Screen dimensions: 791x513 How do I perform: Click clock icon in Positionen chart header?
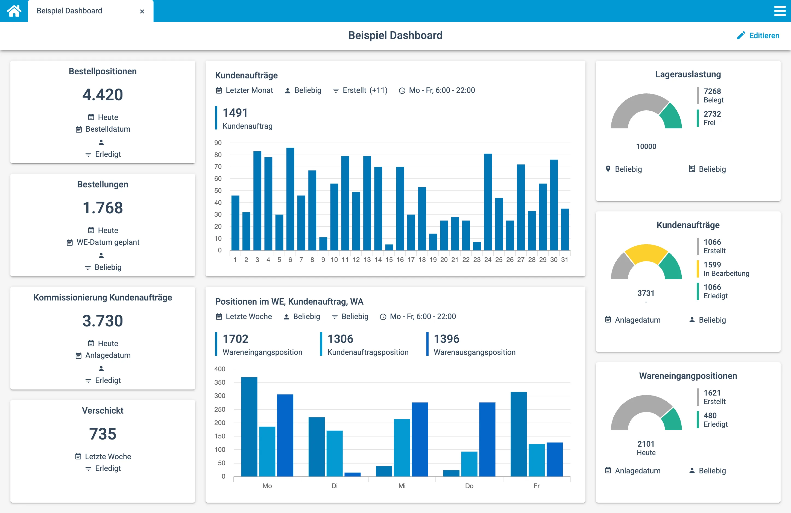(x=383, y=317)
